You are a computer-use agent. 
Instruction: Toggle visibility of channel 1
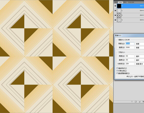(x=115, y=11)
